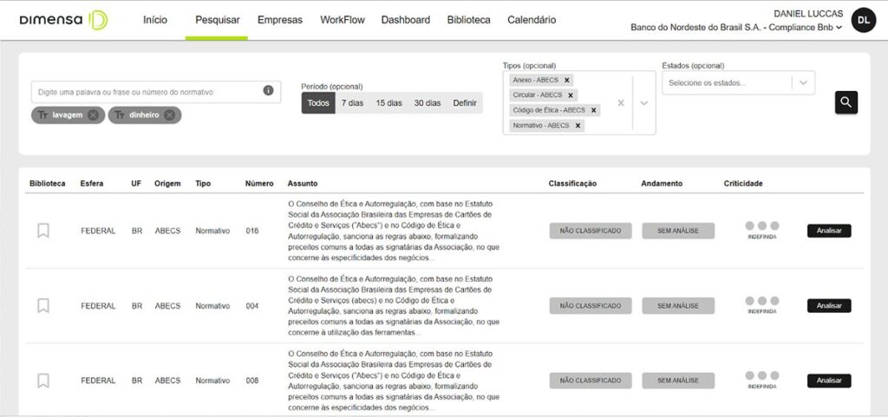The height and width of the screenshot is (417, 888).
Task: Expand the Tipos dropdown arrow
Action: click(643, 103)
